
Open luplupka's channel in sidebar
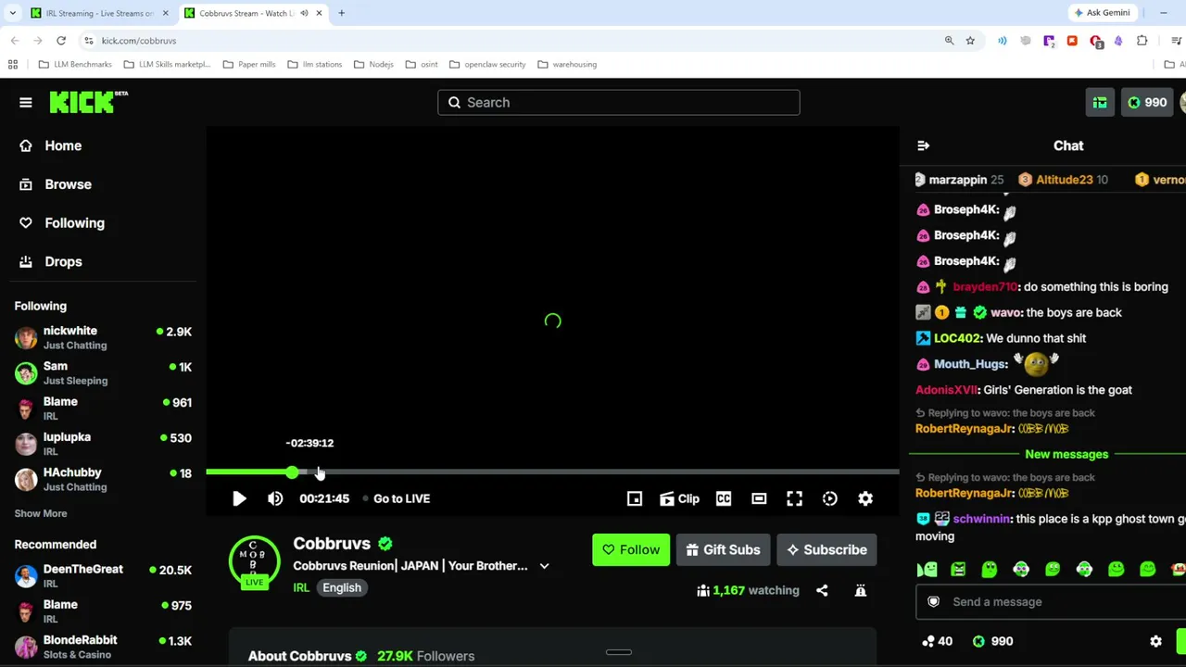pyautogui.click(x=102, y=444)
